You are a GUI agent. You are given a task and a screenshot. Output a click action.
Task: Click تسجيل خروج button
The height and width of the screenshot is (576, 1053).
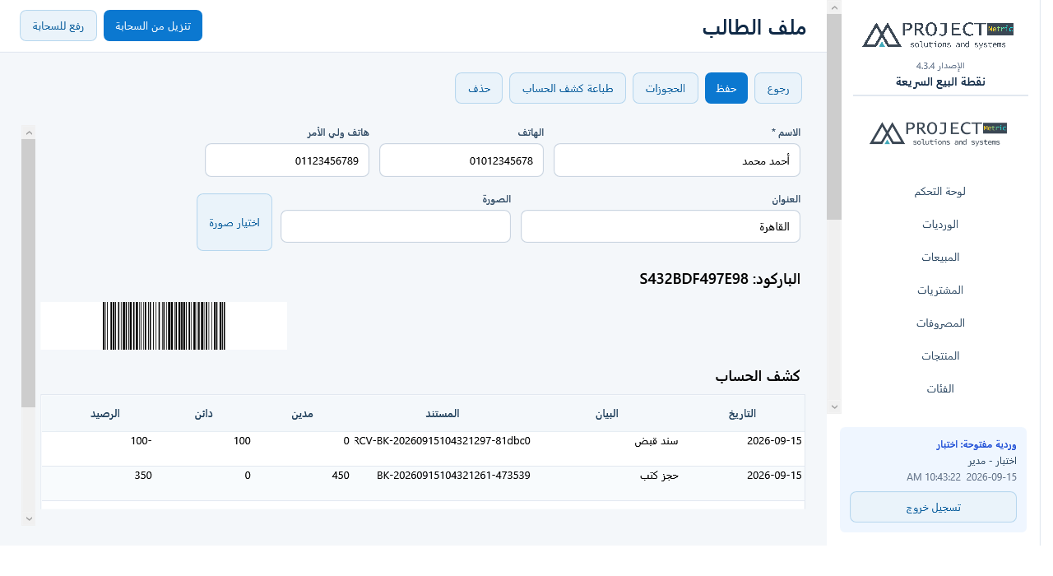click(x=933, y=507)
